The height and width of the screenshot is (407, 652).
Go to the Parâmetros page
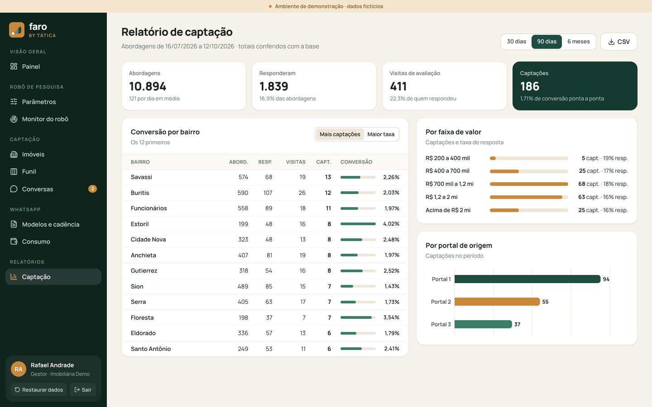[53, 102]
